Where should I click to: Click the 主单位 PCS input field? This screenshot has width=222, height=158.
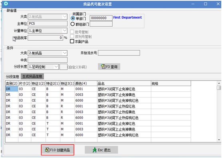48,24
